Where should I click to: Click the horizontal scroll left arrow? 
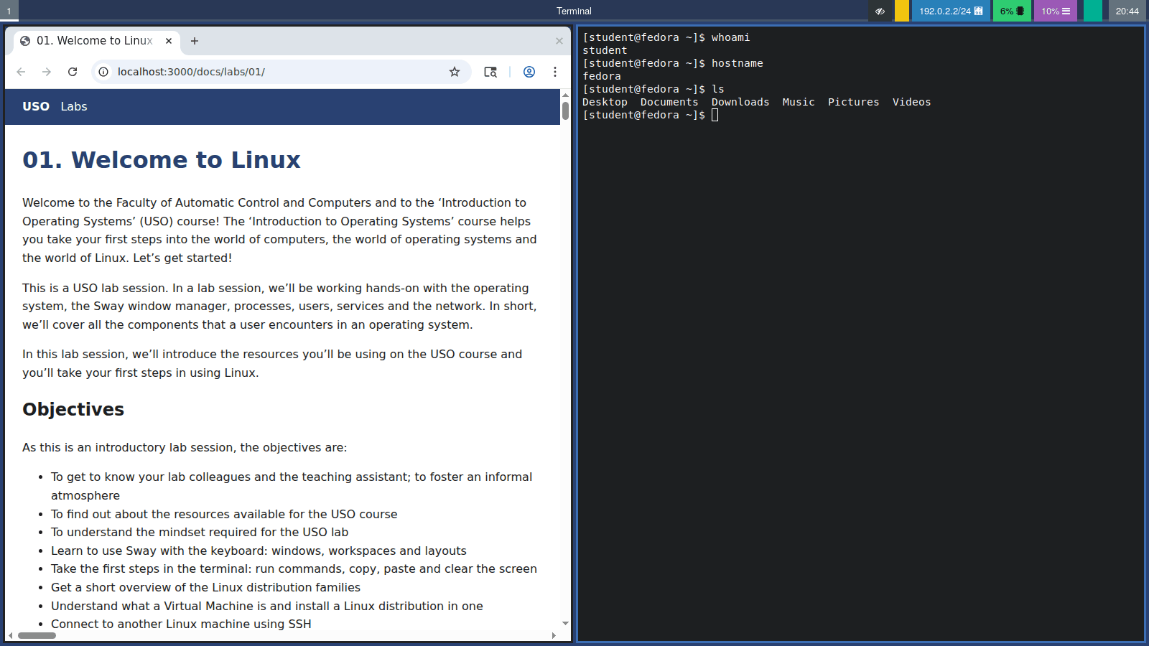tap(10, 635)
